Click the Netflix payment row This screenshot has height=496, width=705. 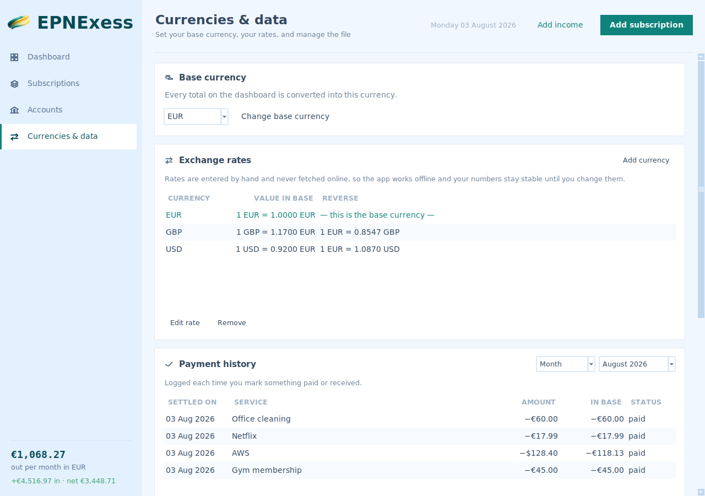pyautogui.click(x=420, y=436)
